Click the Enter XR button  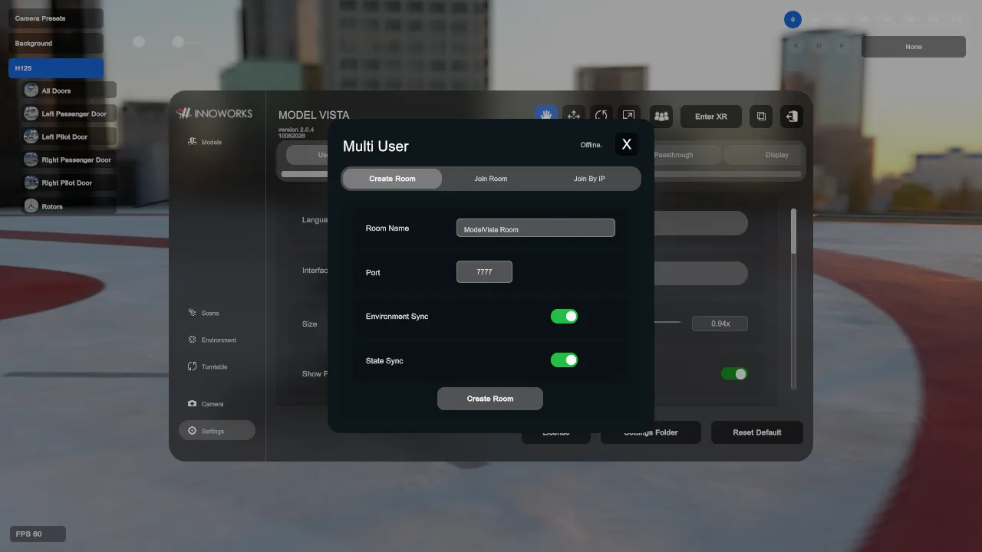tap(711, 117)
